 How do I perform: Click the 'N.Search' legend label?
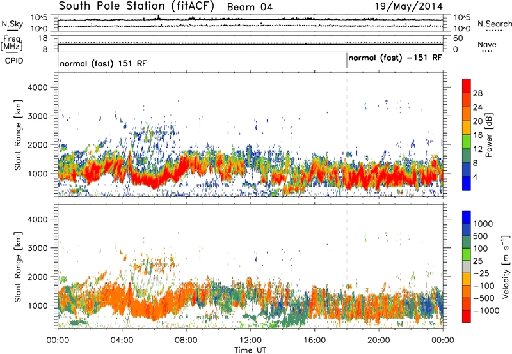495,24
